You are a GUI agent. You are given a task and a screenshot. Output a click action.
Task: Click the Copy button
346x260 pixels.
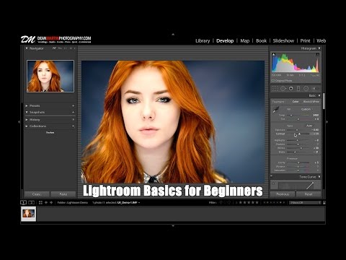[37, 194]
